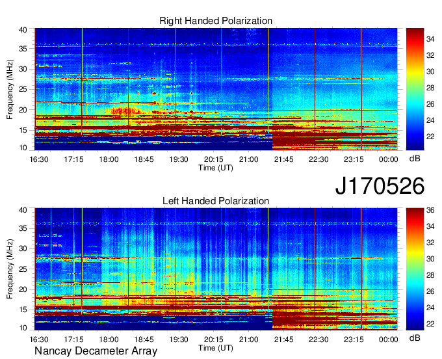Click 15 MHz tick of Right Handed plot
Viewport: 442px width, 359px height.
[23, 130]
